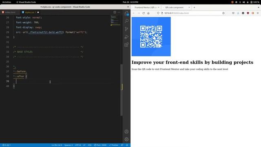Image resolution: width=261 pixels, height=147 pixels.
Task: Change the UTF-8 file encoding
Action: point(78,145)
